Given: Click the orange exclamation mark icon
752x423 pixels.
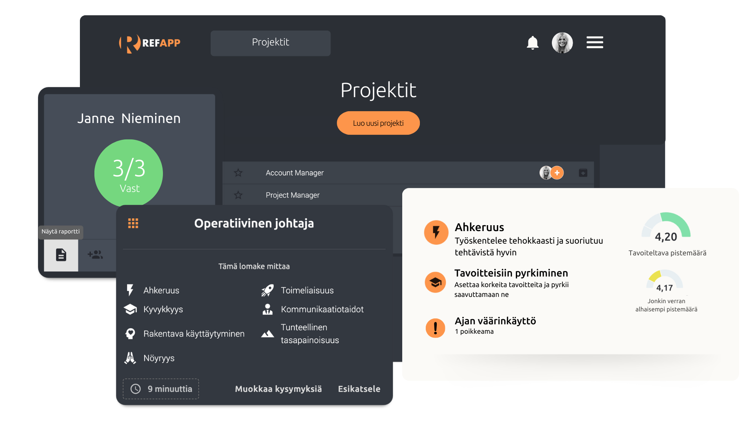Looking at the screenshot, I should coord(435,328).
